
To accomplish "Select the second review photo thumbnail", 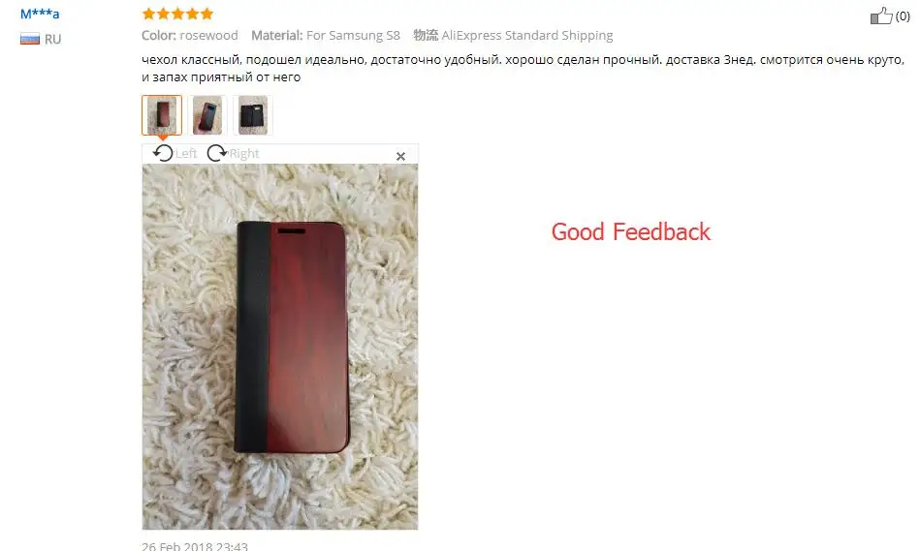I will pyautogui.click(x=207, y=115).
